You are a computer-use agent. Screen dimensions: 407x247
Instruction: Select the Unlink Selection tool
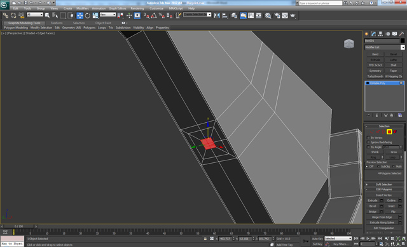(x=13, y=15)
